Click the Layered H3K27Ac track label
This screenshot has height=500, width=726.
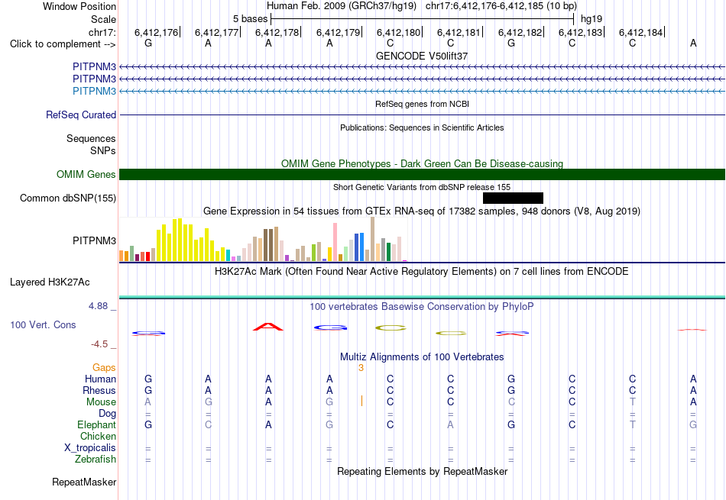[50, 282]
